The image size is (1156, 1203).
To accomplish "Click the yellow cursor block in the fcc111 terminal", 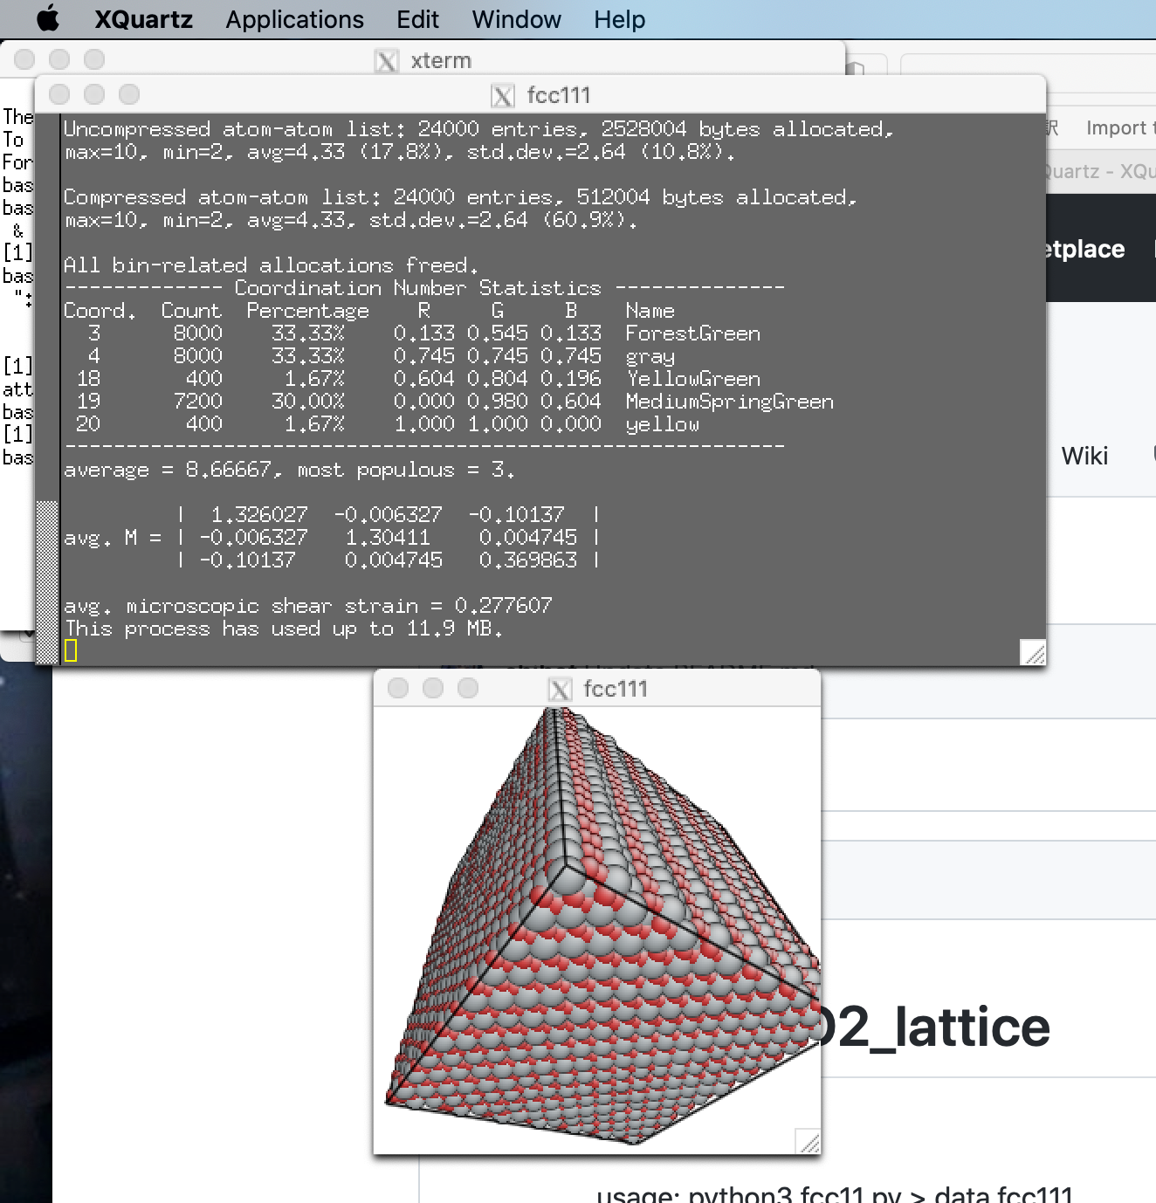I will (70, 650).
